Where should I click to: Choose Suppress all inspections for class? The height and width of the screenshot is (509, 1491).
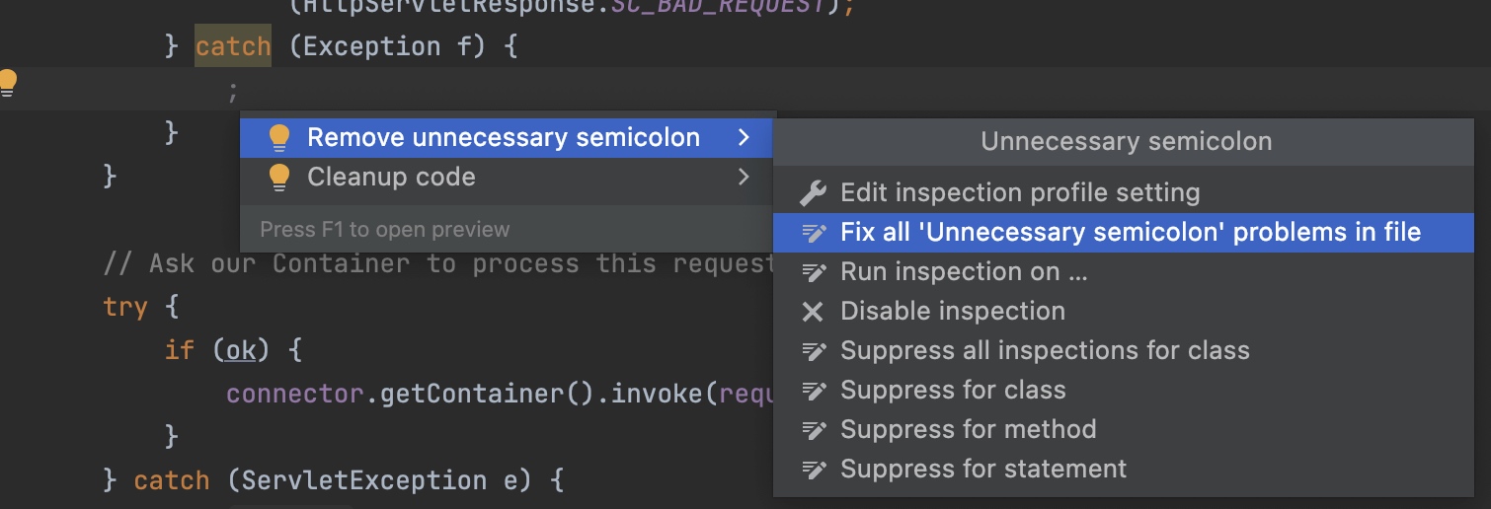(1045, 351)
